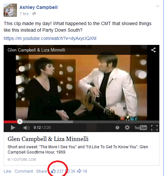This screenshot has width=164, height=176.
Task: Click Ashley Campbell's profile picture
Action: click(x=10, y=10)
